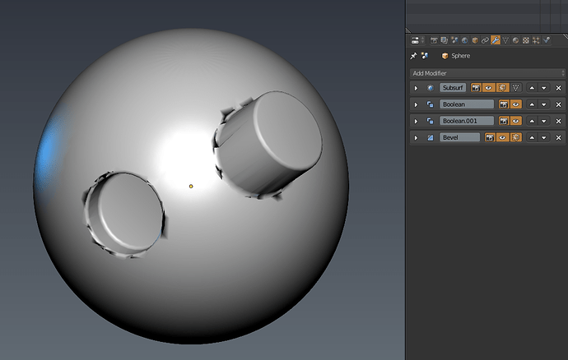Click the scene icon next to pin

[x=425, y=56]
